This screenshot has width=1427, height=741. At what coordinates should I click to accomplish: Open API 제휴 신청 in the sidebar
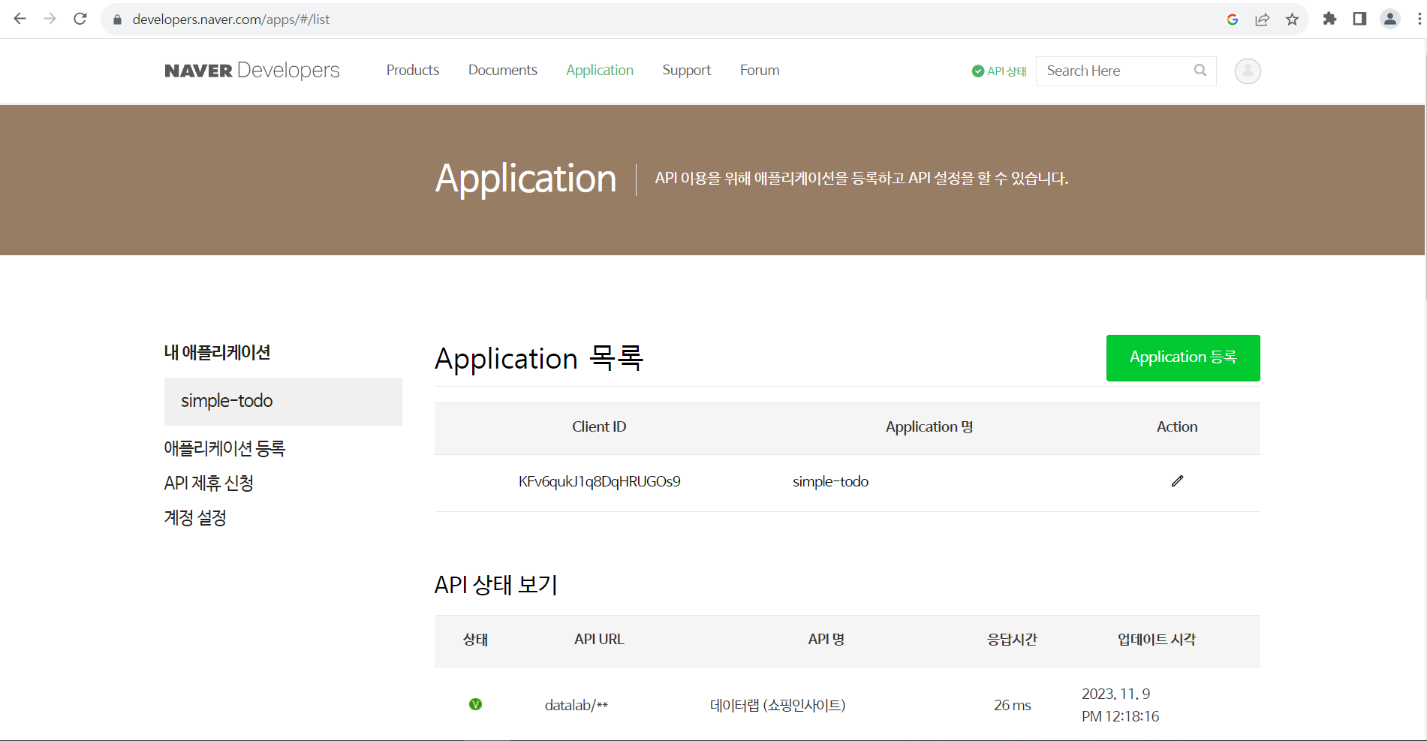point(209,483)
